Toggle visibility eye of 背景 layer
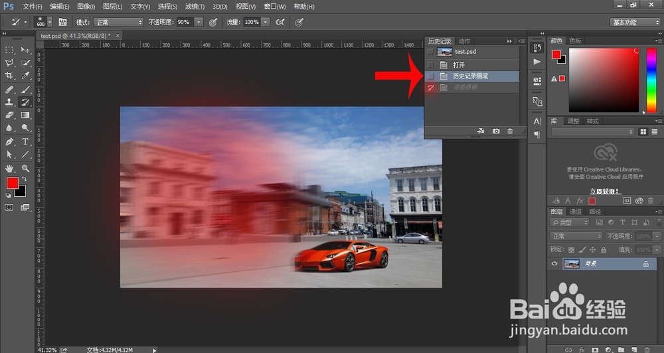 pos(554,263)
